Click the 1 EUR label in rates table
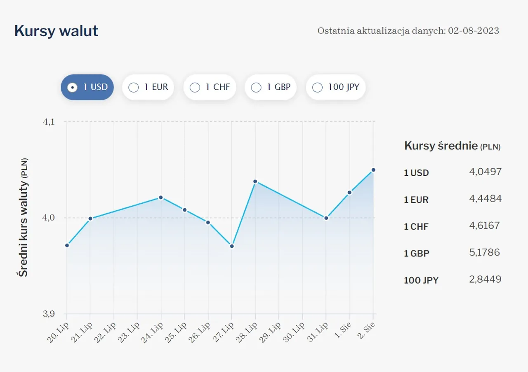This screenshot has height=372, width=528. coord(416,200)
